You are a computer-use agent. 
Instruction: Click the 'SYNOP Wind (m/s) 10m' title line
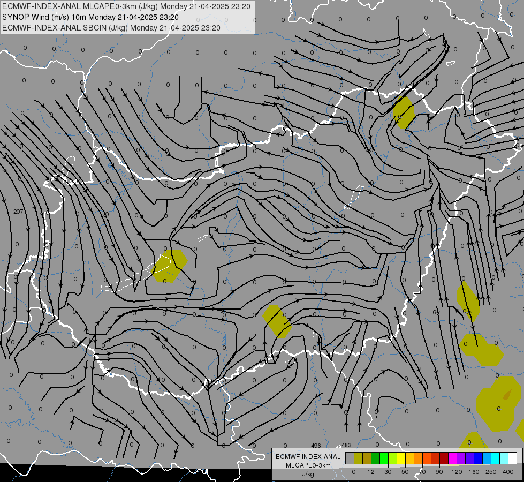pos(90,17)
